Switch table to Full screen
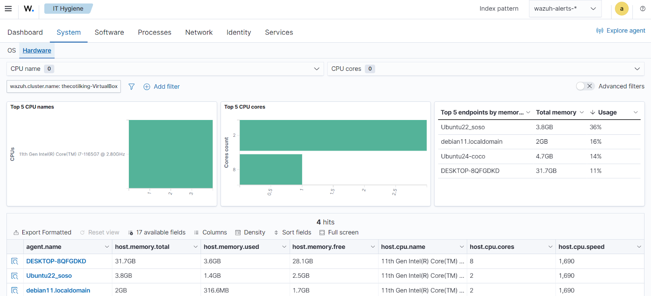The height and width of the screenshot is (296, 651). coord(339,232)
